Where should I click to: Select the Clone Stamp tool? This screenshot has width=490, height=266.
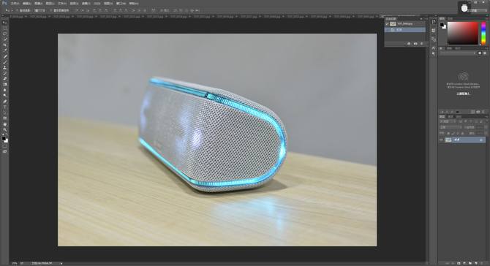[x=4, y=67]
